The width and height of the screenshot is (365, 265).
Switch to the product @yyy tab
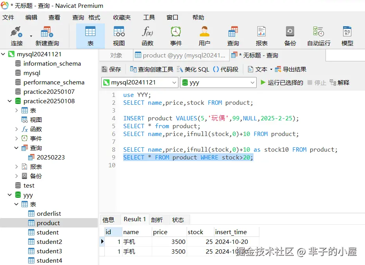coord(181,56)
